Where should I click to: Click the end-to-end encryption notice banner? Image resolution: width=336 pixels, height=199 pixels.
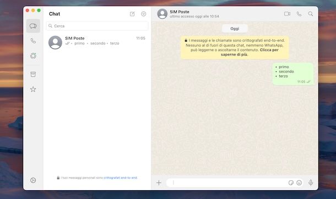(x=235, y=47)
